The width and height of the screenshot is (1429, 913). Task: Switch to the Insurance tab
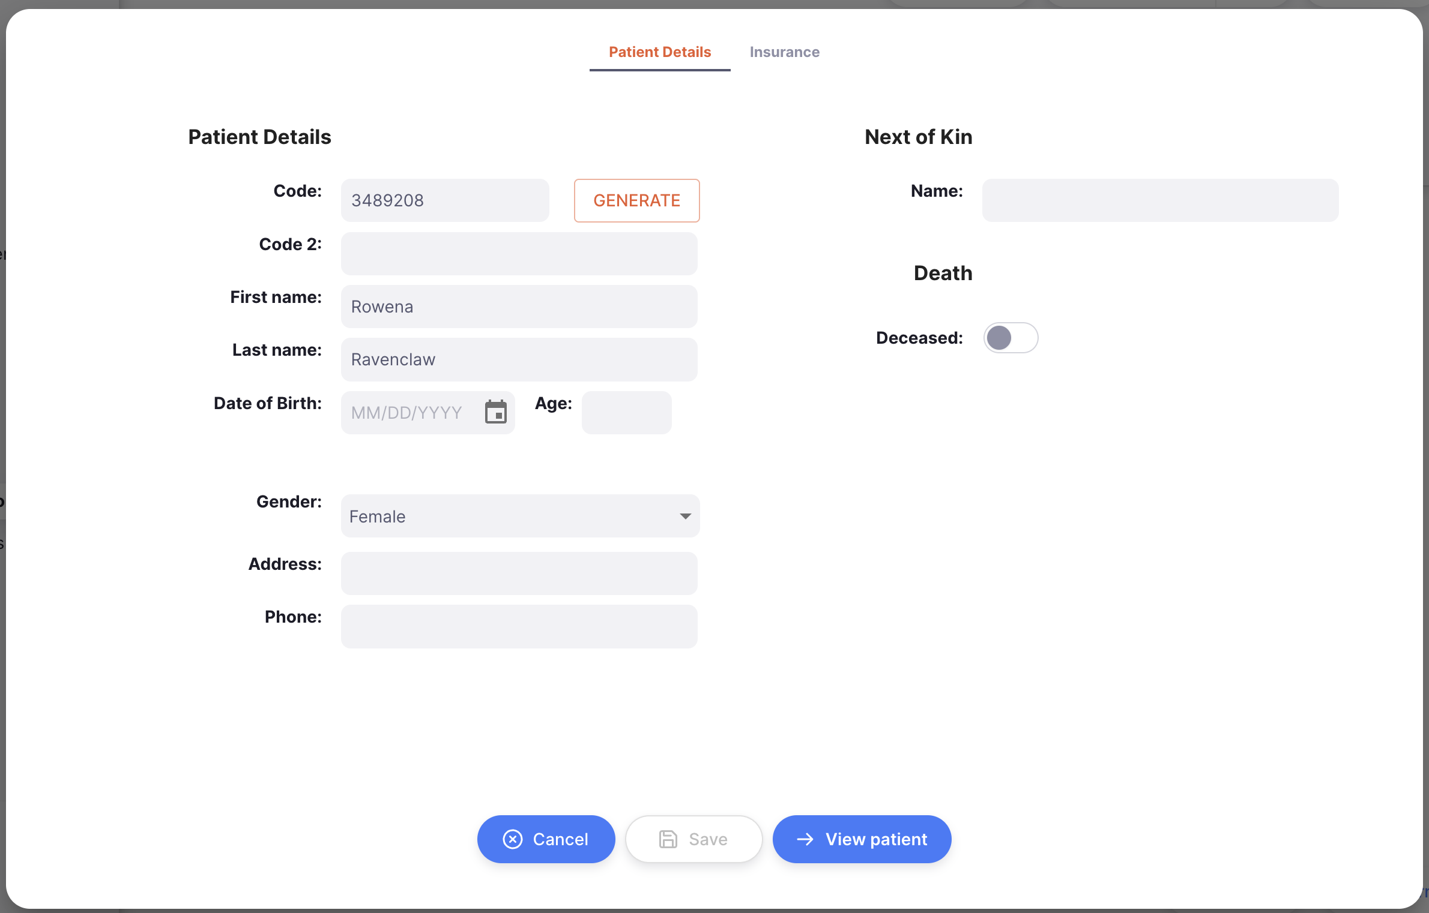click(x=784, y=52)
